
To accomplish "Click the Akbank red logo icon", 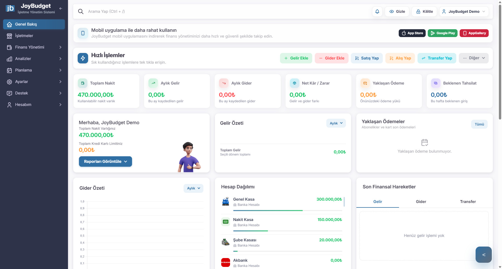I will [x=226, y=262].
